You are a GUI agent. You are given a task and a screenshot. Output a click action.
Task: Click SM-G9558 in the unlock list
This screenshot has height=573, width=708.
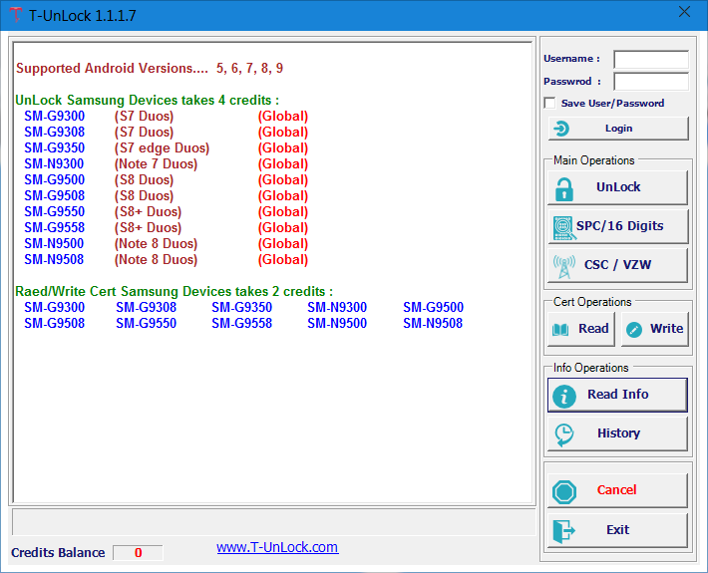(x=54, y=227)
